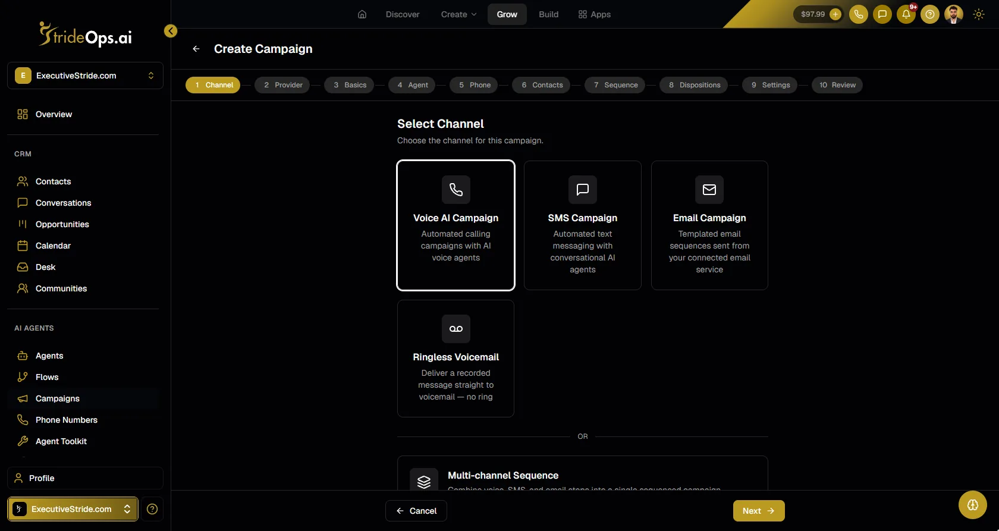The height and width of the screenshot is (531, 999).
Task: Jump to step 10 Review
Action: point(837,85)
